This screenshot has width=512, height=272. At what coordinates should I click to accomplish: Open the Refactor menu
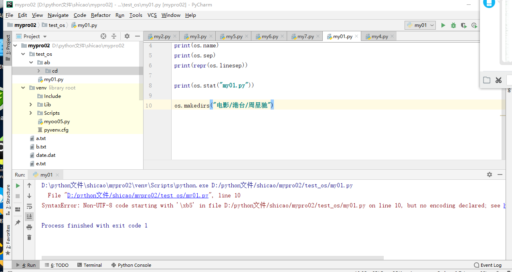101,15
